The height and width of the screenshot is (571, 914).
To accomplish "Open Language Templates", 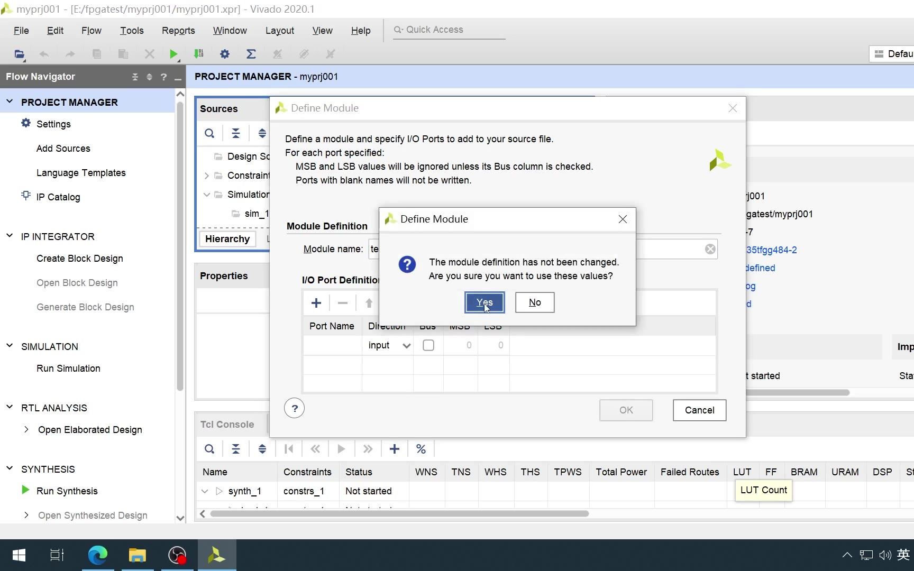I will click(x=81, y=173).
